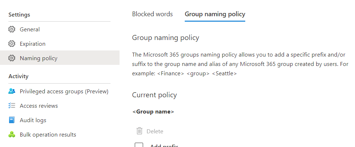Select Naming policy in the sidebar
Viewport: 355px width, 147px height.
tap(60, 58)
